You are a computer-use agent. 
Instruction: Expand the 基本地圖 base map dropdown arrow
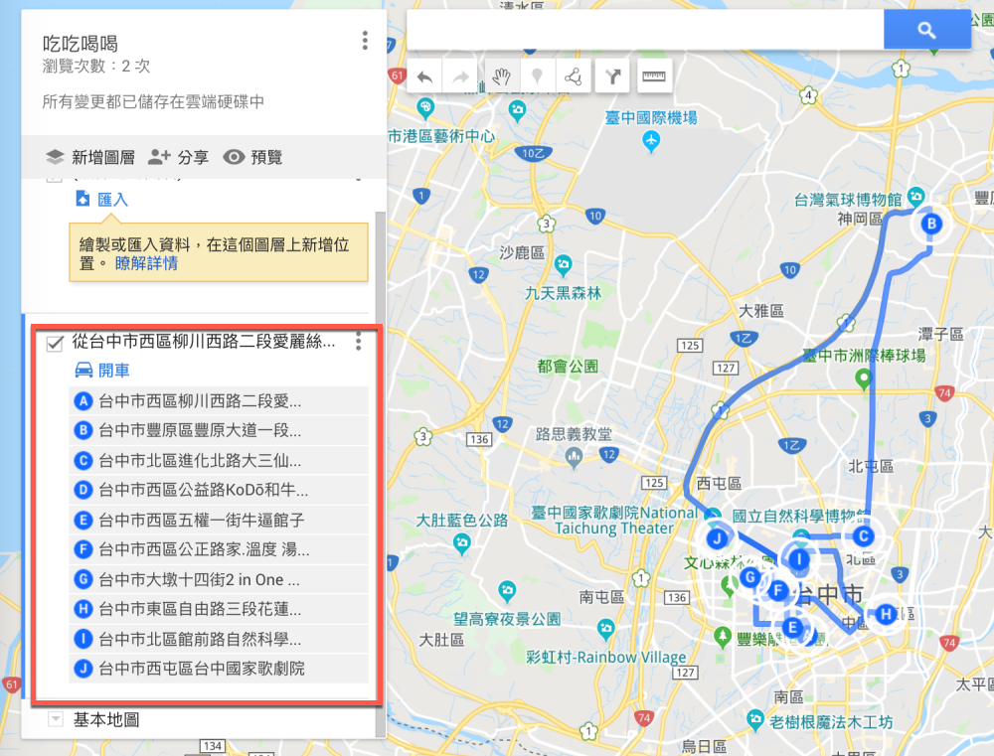pyautogui.click(x=56, y=719)
